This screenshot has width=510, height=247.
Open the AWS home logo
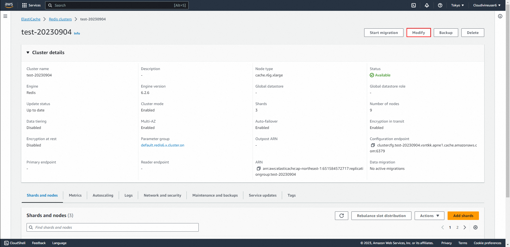9,5
